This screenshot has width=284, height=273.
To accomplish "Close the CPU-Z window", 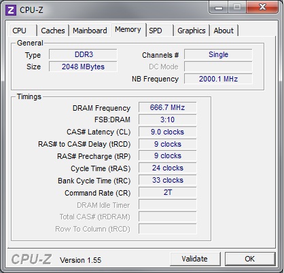I will pyautogui.click(x=262, y=7).
